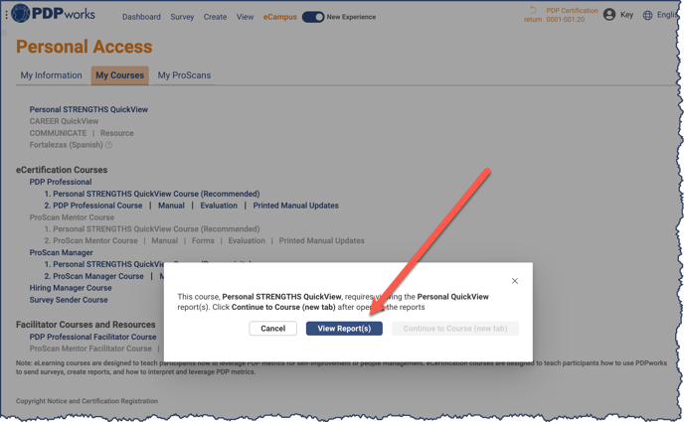Click the language globe icon
The image size is (684, 422).
pos(648,15)
